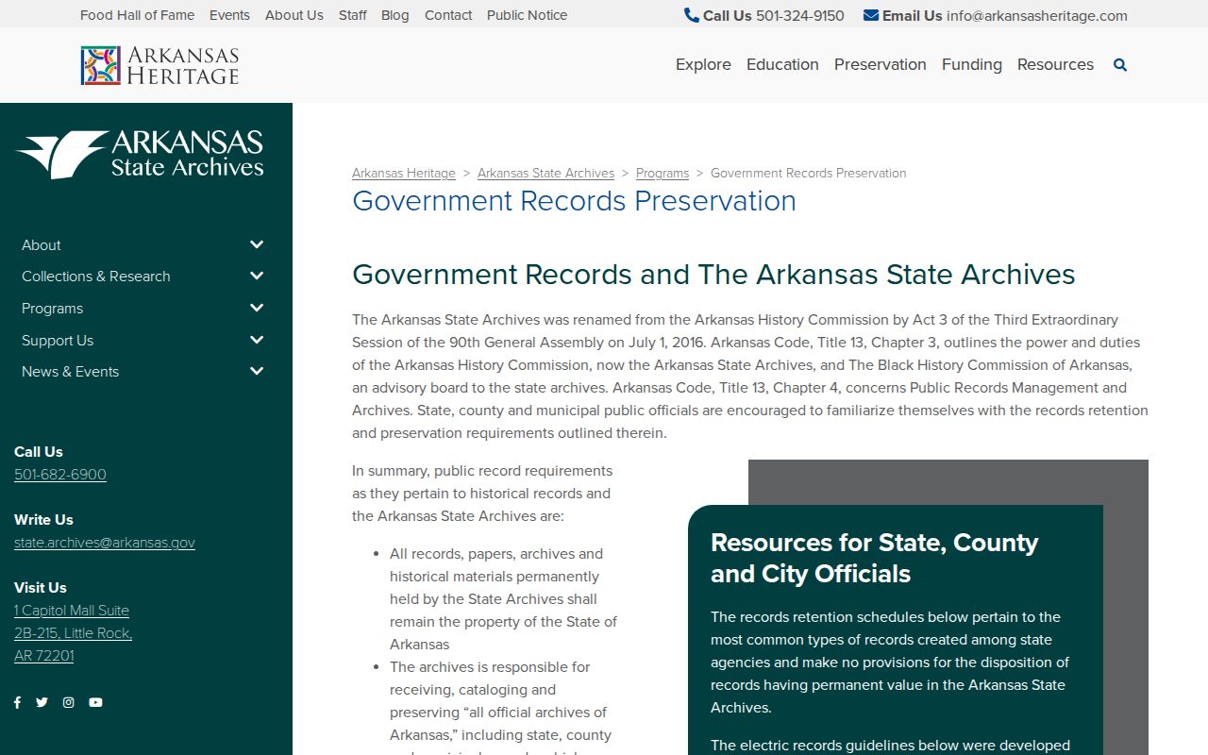Open the Public Notice link
Viewport: 1208px width, 755px height.
pyautogui.click(x=528, y=15)
